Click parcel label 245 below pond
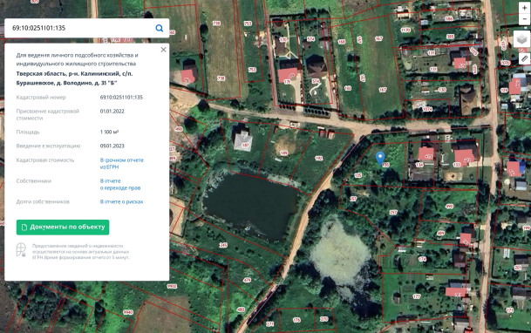531x333 pixels. click(x=223, y=245)
